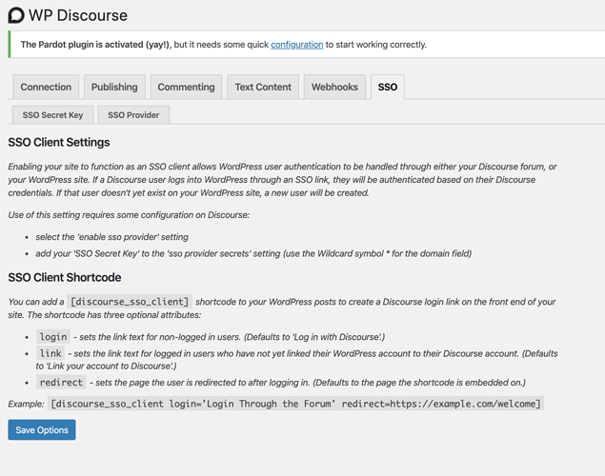
Task: Select the SSO tab
Action: tap(388, 87)
